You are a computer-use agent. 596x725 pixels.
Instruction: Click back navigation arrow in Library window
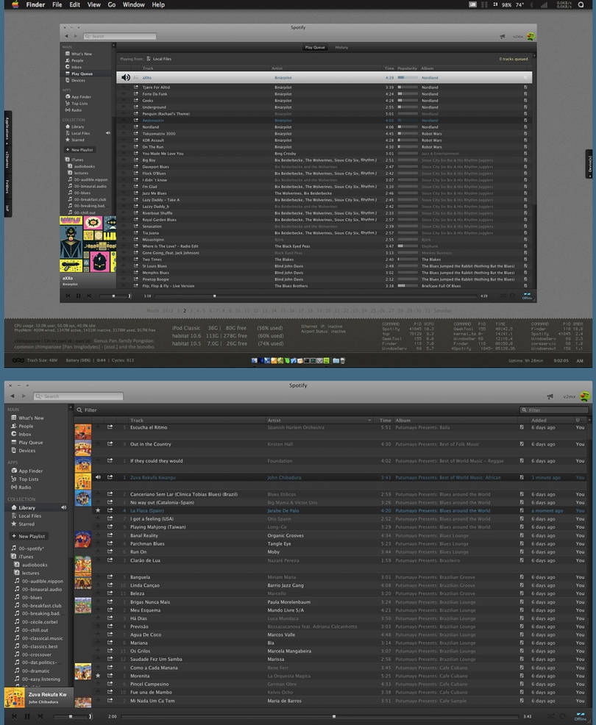(12, 396)
